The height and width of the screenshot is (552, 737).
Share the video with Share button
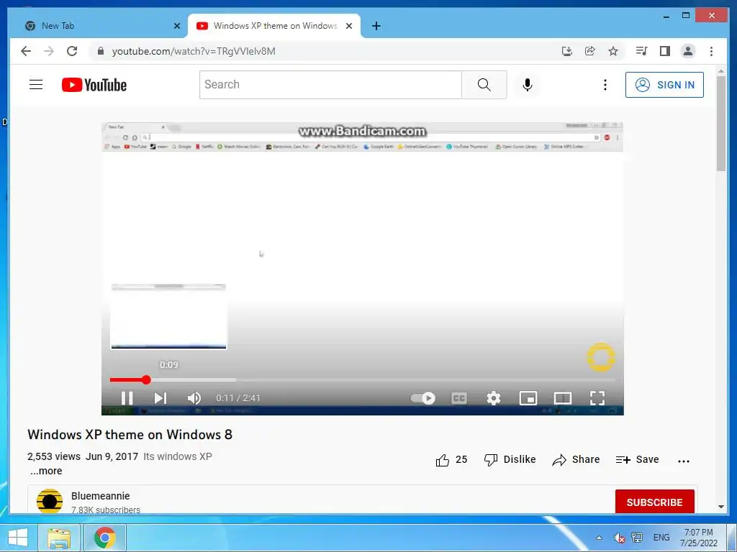coord(576,460)
